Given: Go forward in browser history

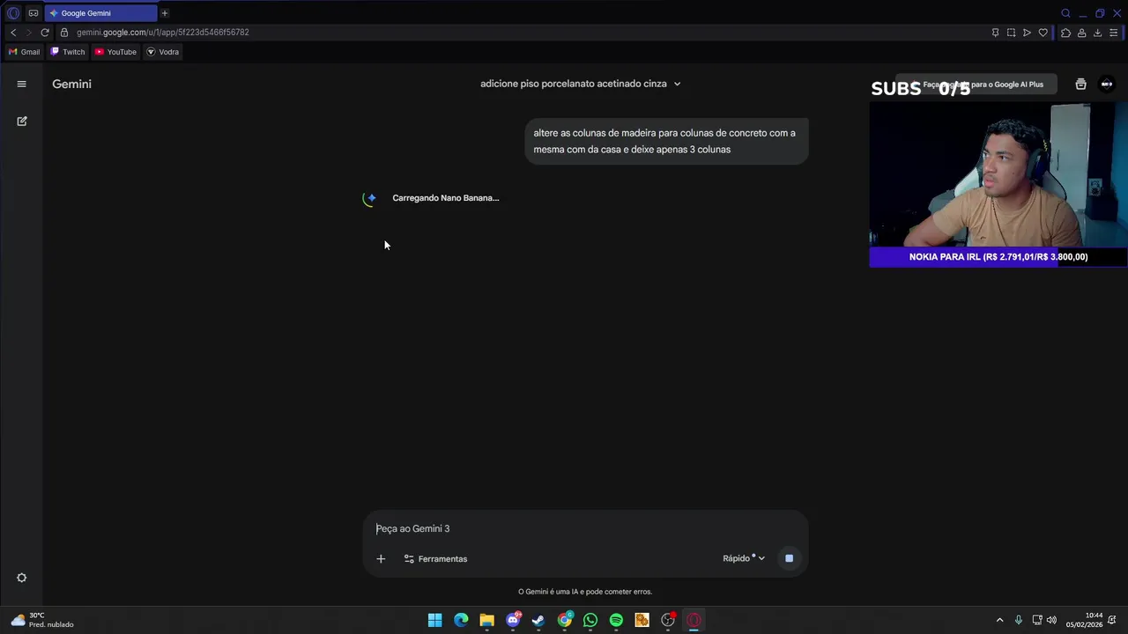Looking at the screenshot, I should click(x=28, y=33).
